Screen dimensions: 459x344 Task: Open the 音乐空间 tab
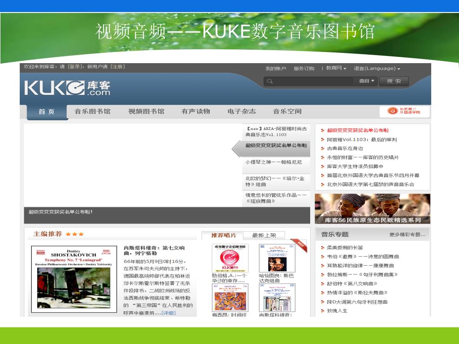[x=287, y=112]
